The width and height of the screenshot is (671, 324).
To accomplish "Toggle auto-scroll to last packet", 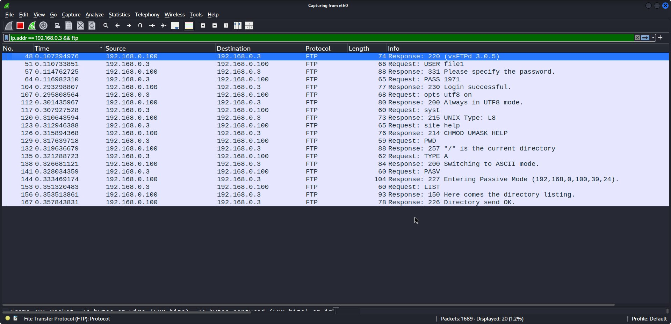I will pos(175,25).
